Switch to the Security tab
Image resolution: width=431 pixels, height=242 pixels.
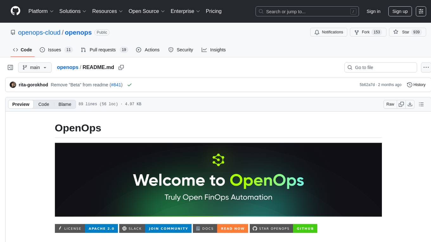(x=181, y=50)
